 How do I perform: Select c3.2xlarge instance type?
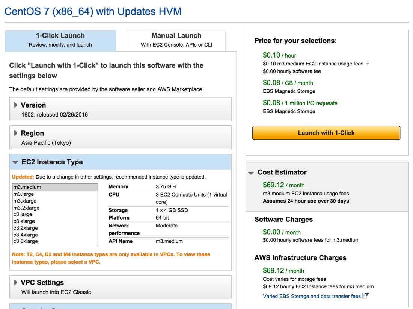coord(26,228)
